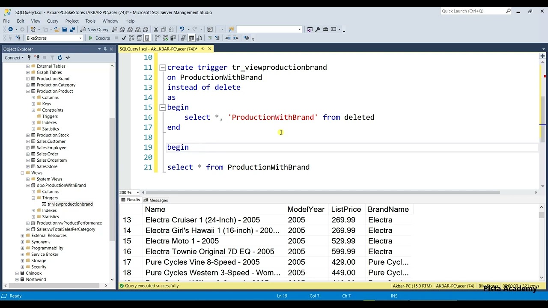Viewport: 548px width, 308px height.
Task: Click the Results to Grid icon
Action: (x=191, y=38)
